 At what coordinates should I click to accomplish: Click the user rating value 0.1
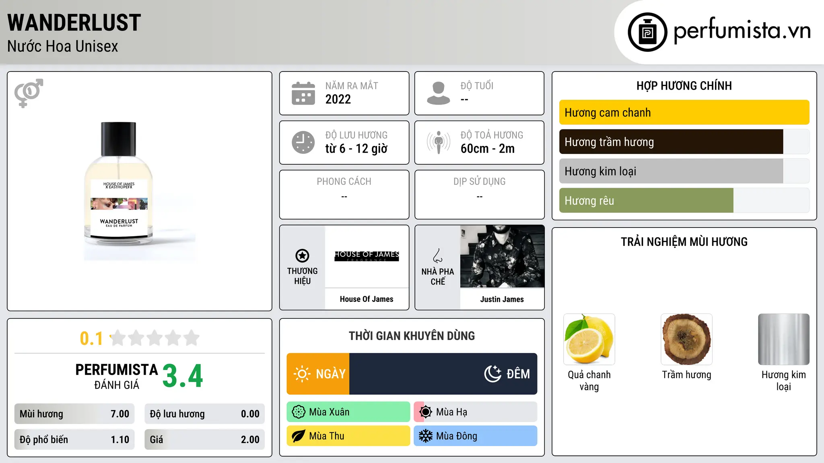pyautogui.click(x=91, y=338)
